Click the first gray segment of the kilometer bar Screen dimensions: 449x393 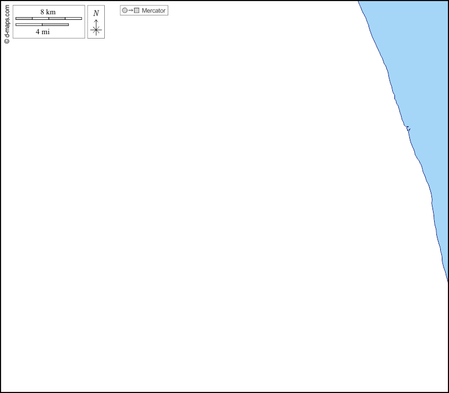(x=24, y=19)
